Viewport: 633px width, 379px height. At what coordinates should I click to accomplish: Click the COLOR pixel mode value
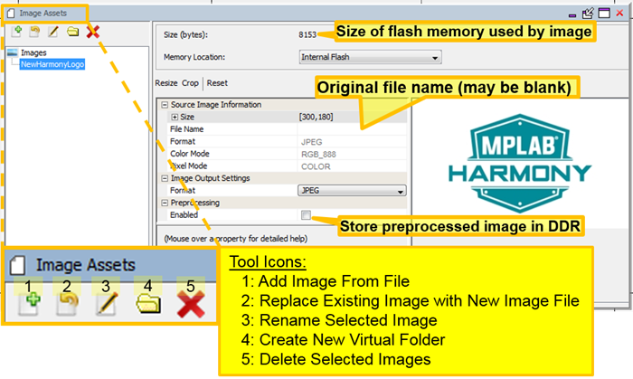316,166
